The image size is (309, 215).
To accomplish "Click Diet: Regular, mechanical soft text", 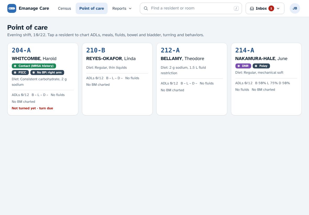I will (259, 73).
